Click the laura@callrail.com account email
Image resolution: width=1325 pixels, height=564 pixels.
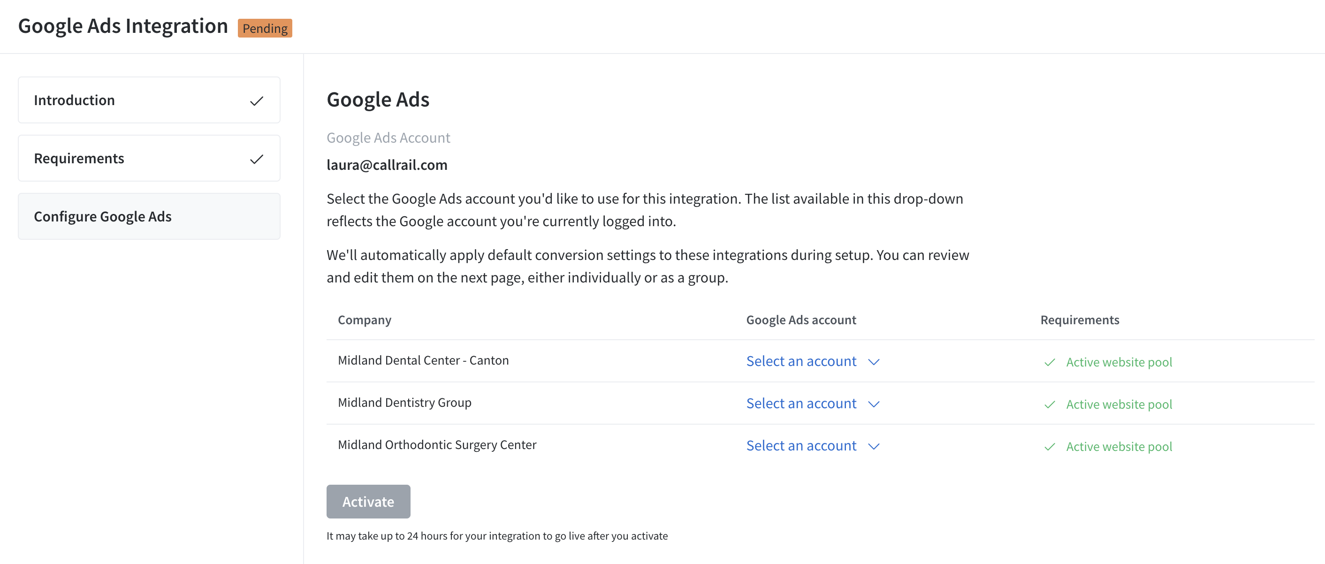pyautogui.click(x=387, y=165)
